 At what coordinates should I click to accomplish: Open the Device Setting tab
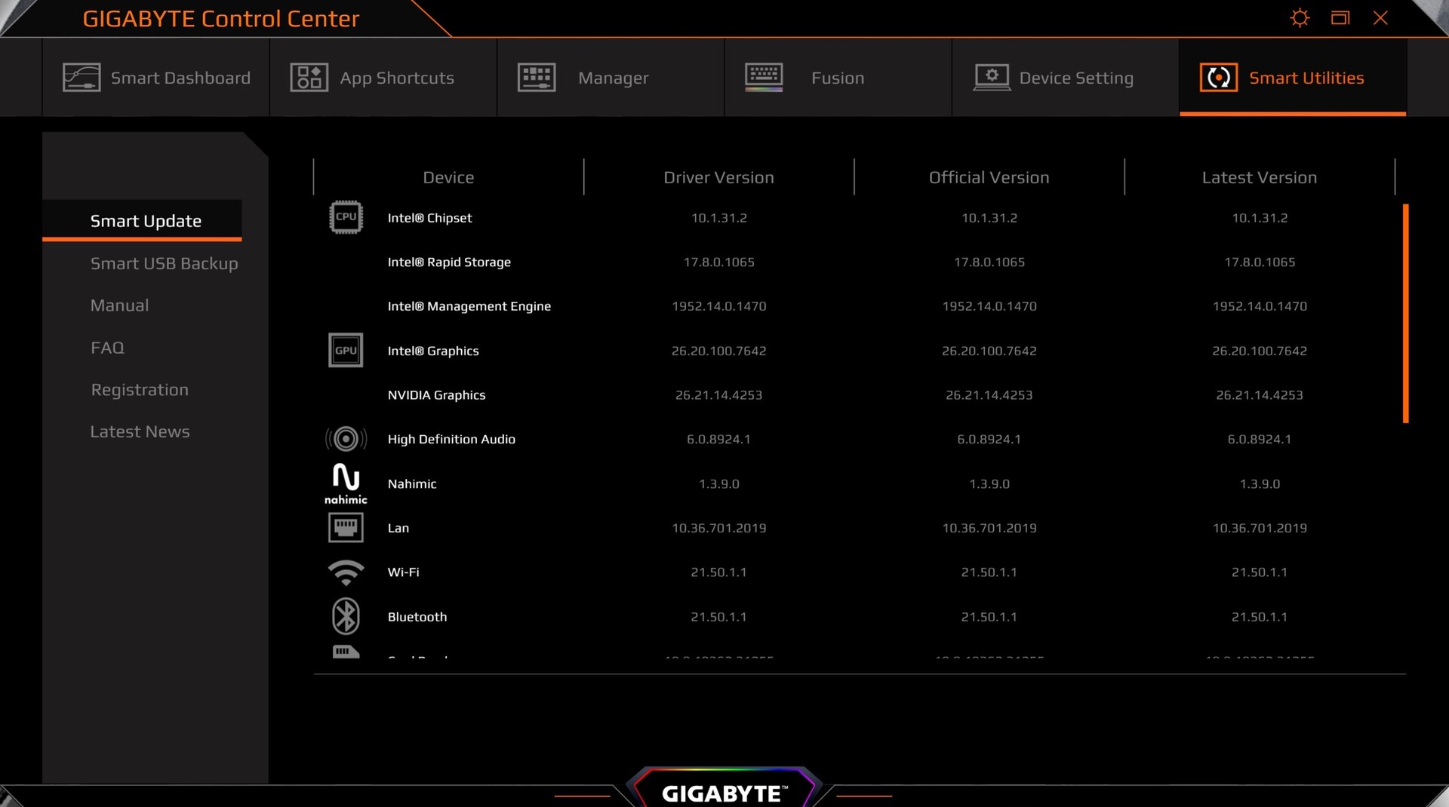(x=1066, y=78)
